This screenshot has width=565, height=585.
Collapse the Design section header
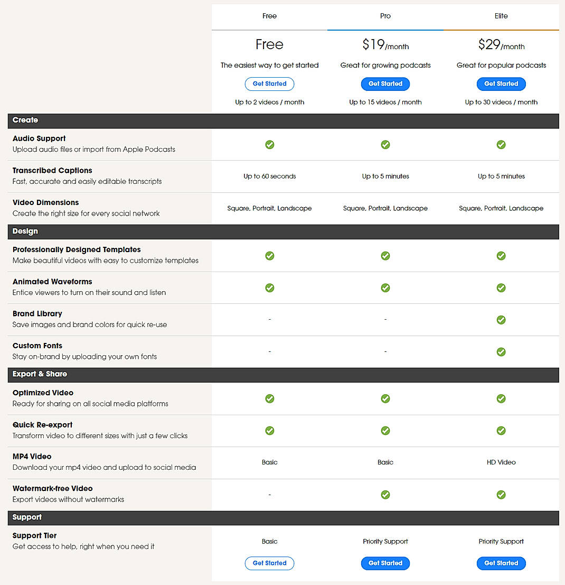(x=282, y=231)
